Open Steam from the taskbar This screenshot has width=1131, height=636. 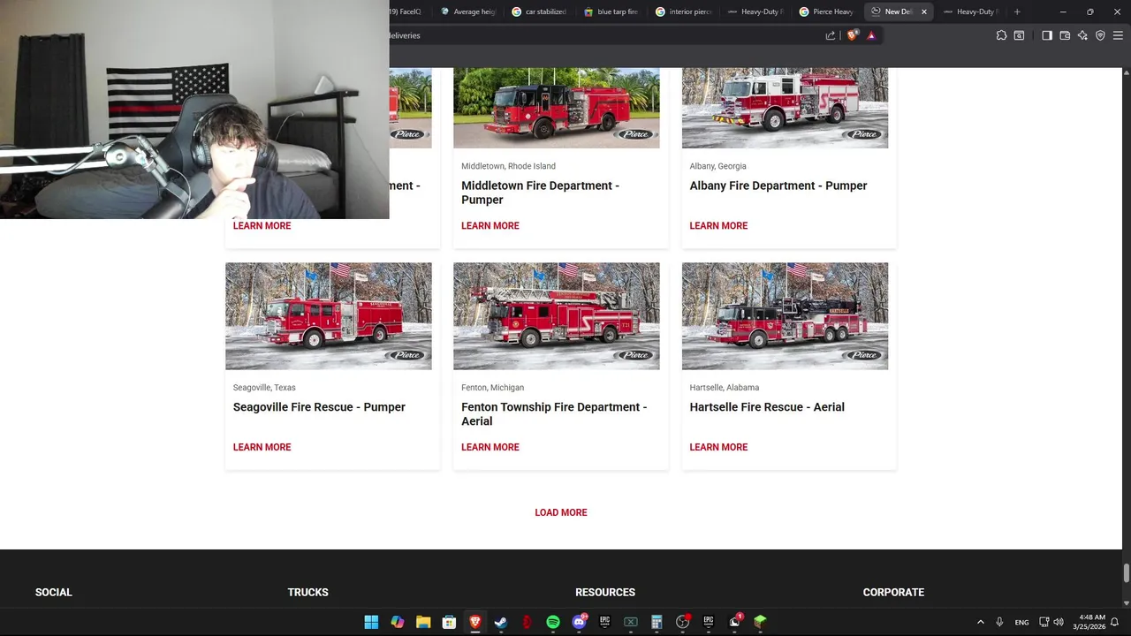(x=501, y=622)
